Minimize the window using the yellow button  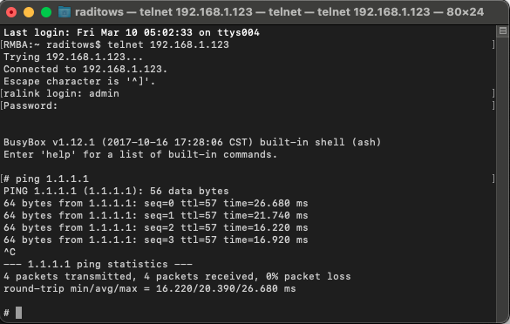[29, 12]
